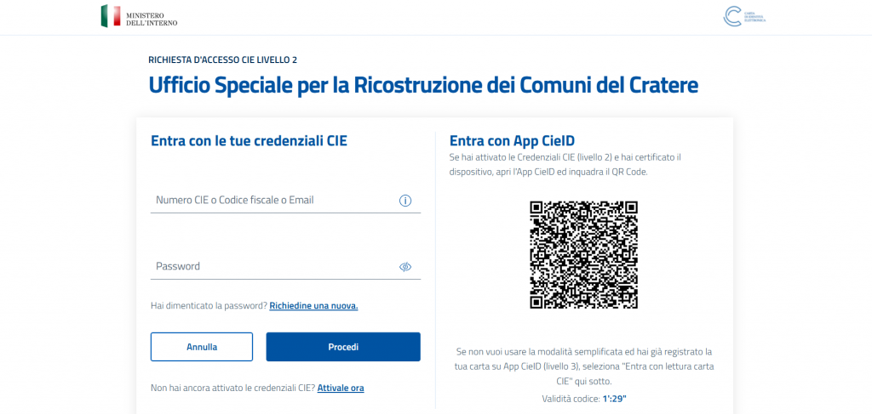Submit the login with the Procedi button
This screenshot has height=414, width=872.
pos(343,347)
